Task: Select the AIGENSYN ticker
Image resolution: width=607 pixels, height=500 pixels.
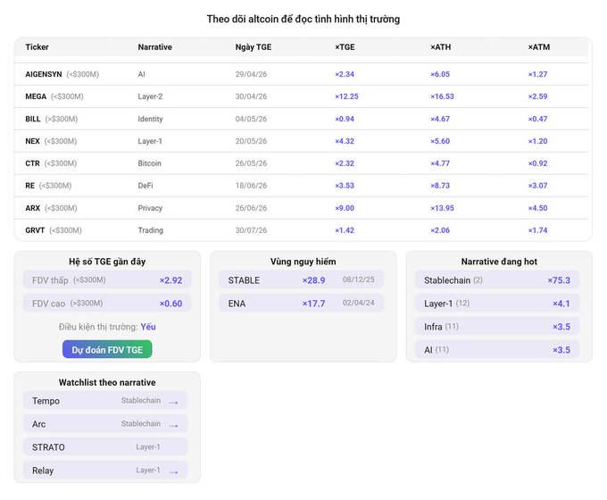Action: 44,74
